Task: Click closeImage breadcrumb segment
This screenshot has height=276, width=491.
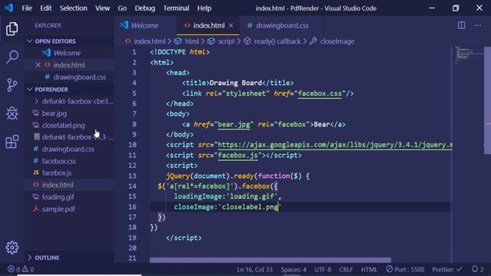Action: tap(337, 41)
